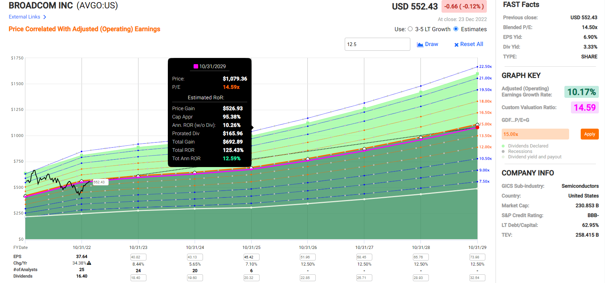The width and height of the screenshot is (605, 283).
Task: Click the 15.00x GDF P/E input field
Action: [x=535, y=134]
